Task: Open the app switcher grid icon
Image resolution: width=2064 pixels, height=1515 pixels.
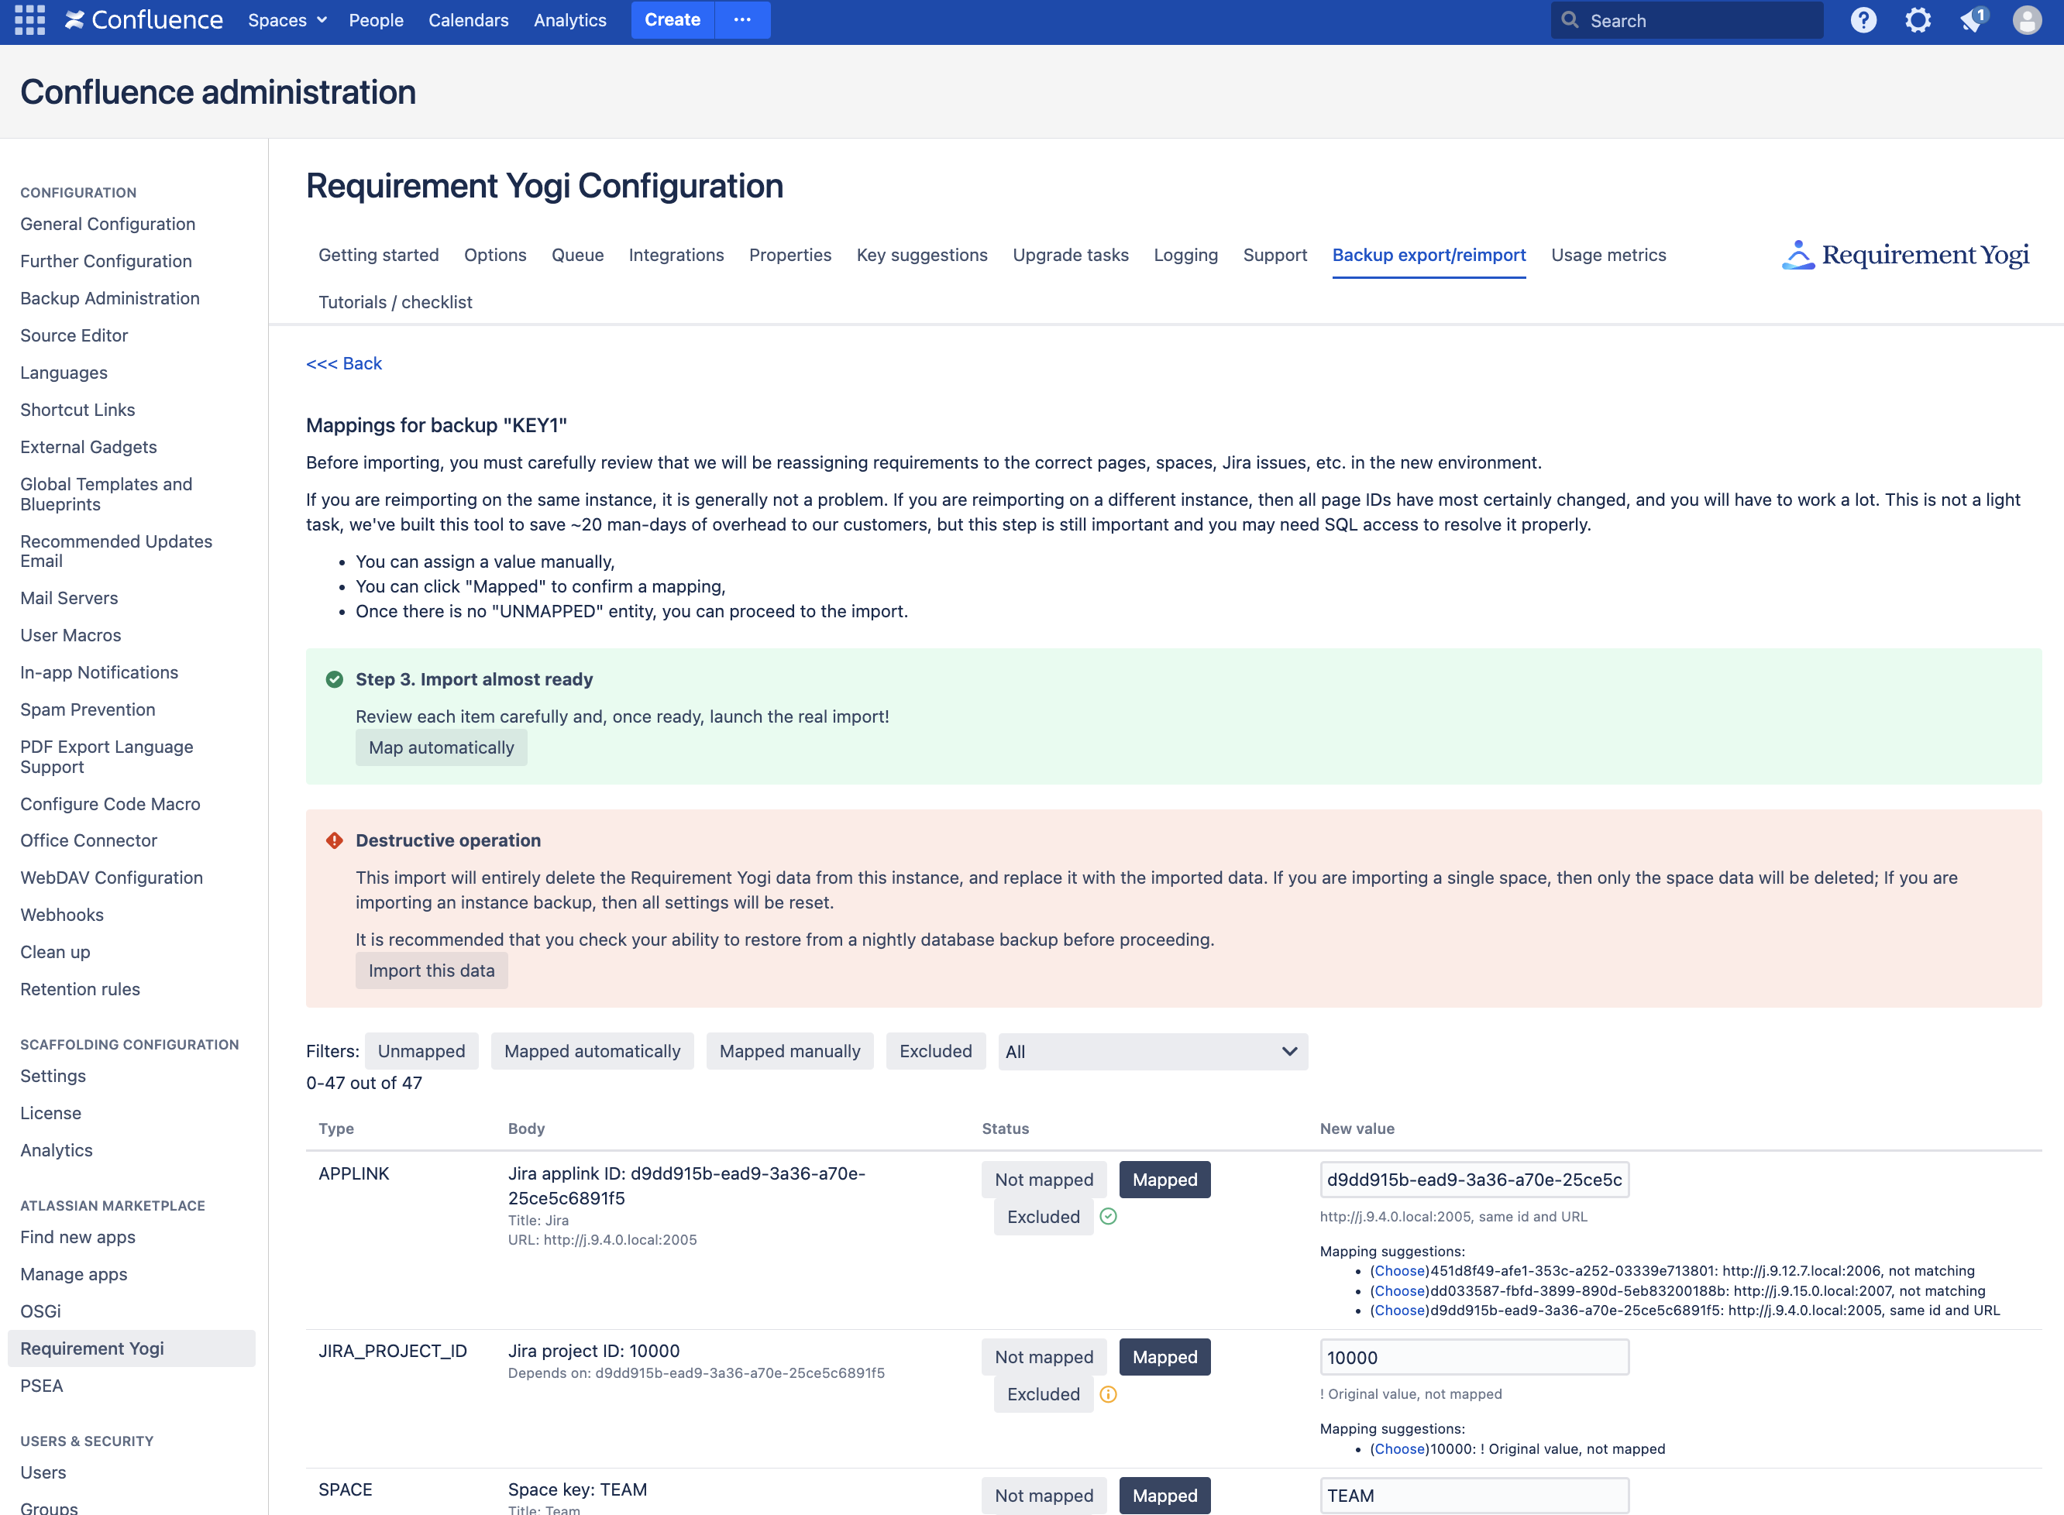Action: 29,20
